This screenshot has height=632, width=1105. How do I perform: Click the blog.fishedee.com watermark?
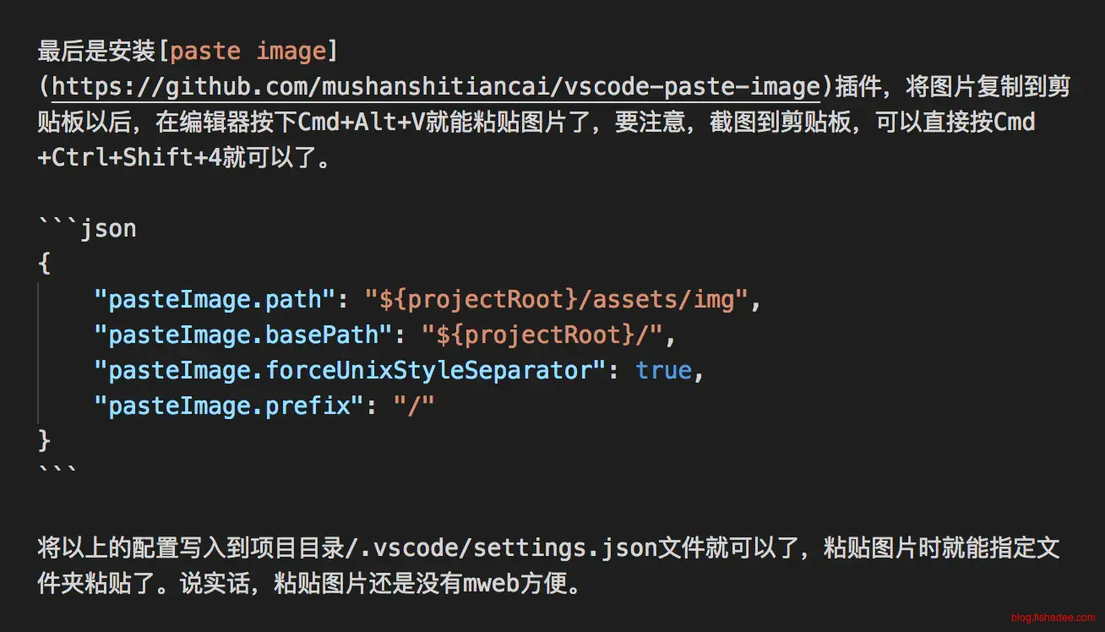coord(1053,618)
